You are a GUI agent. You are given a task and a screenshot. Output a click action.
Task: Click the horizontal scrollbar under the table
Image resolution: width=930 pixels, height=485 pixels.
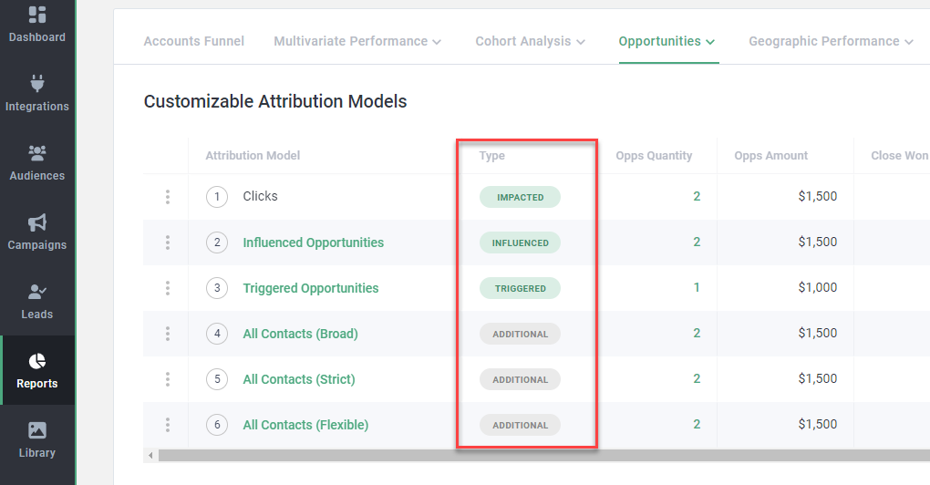(538, 455)
